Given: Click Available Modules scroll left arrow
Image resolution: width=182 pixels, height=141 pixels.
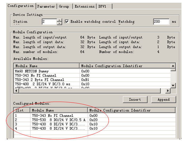Looking at the screenshot, I should pos(16,91).
